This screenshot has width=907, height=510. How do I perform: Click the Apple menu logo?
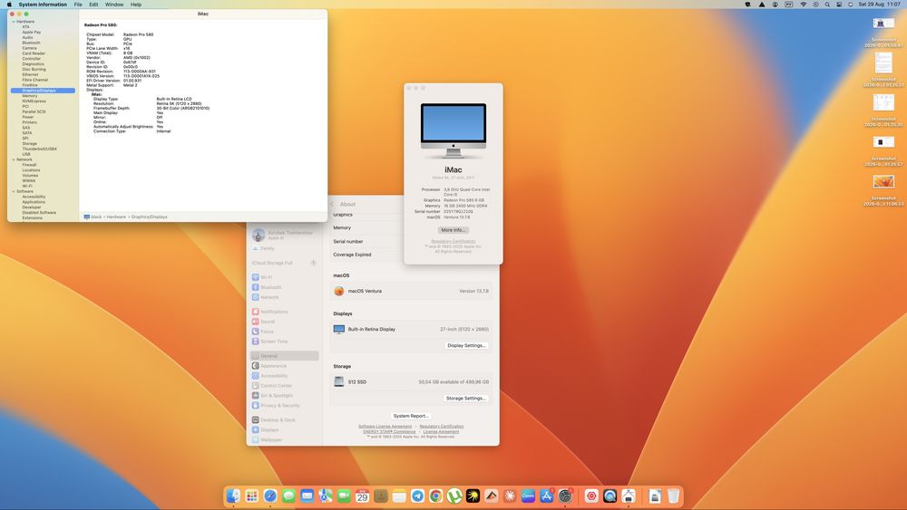point(9,4)
